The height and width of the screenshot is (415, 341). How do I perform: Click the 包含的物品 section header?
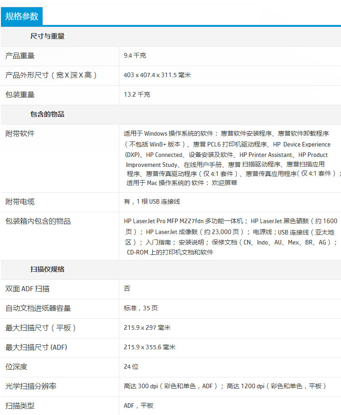47,114
